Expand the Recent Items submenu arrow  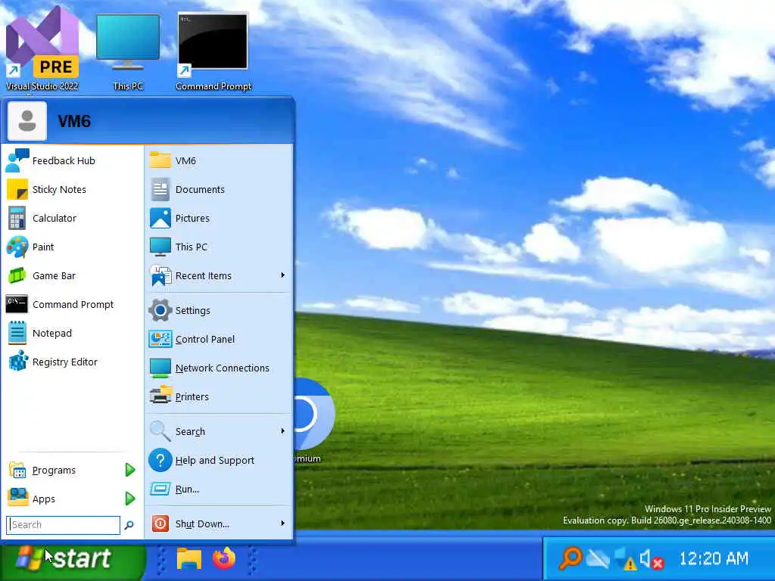point(283,275)
